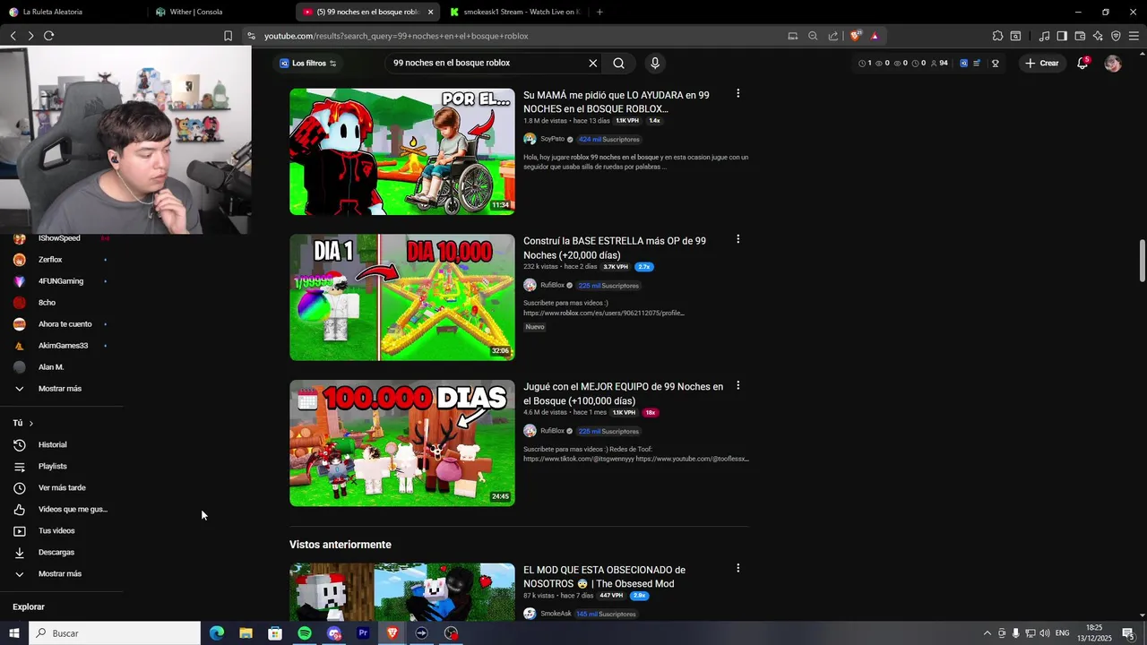Image resolution: width=1147 pixels, height=645 pixels.
Task: Open SmokeAsk channel link
Action: tap(556, 614)
